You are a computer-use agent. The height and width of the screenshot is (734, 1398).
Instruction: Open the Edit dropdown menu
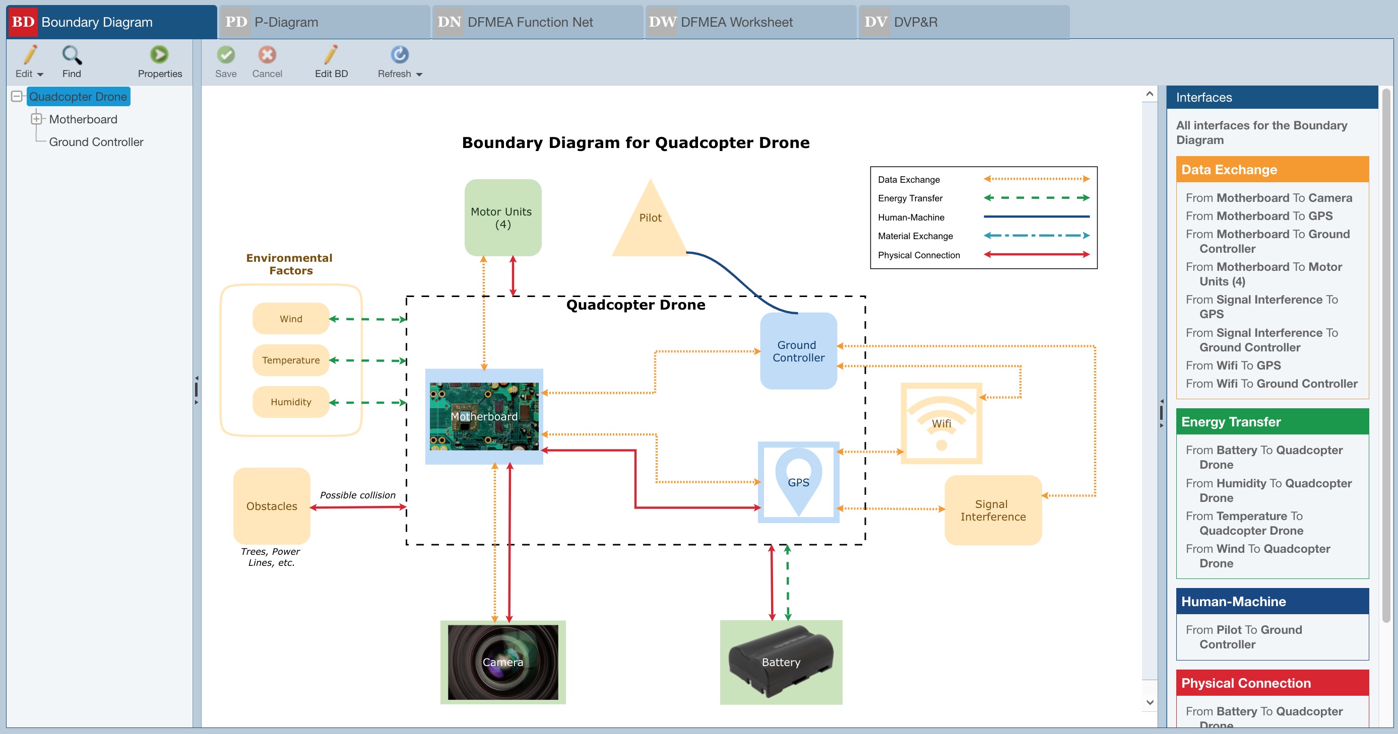(x=40, y=75)
